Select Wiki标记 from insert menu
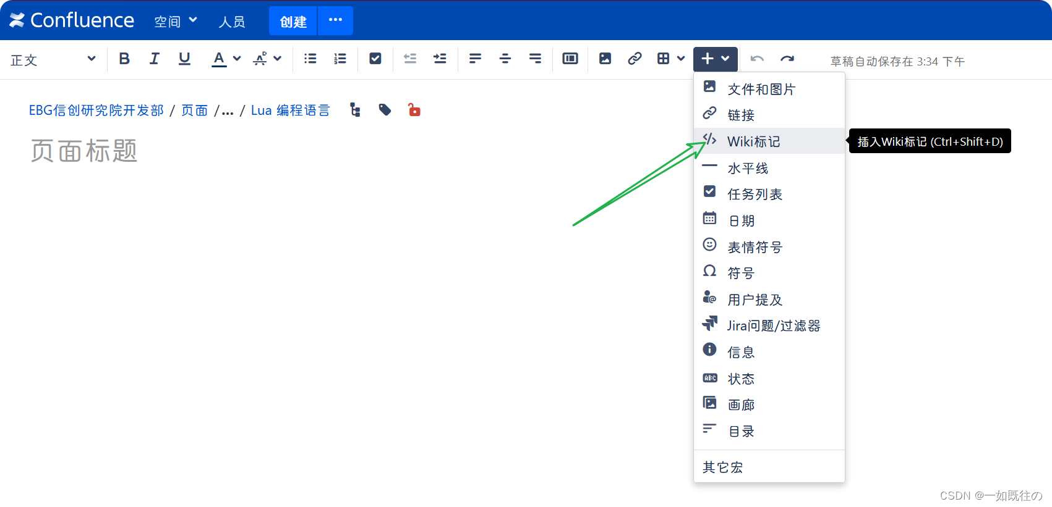Viewport: 1052px width, 507px height. 769,141
